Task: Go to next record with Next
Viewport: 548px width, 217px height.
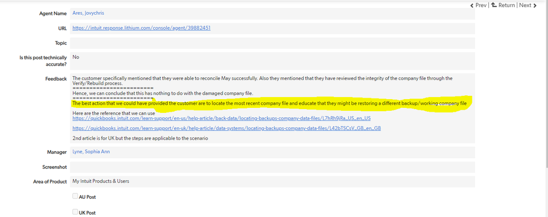Action: 525,5
